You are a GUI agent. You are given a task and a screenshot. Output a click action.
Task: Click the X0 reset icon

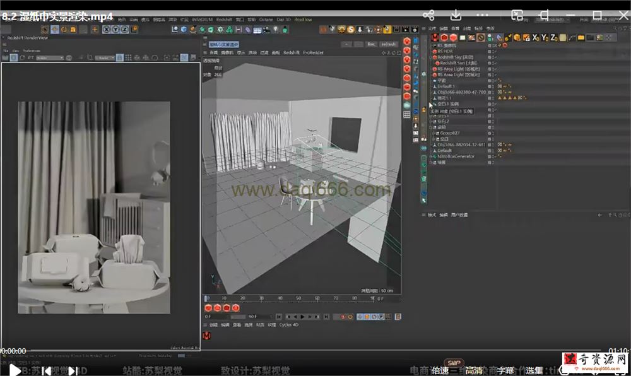[536, 37]
